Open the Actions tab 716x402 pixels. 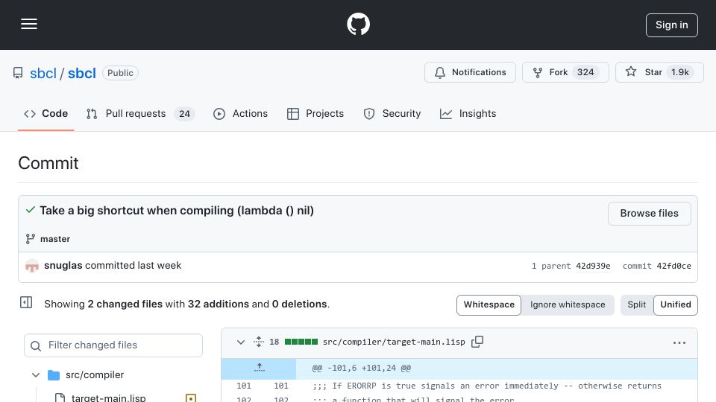pos(240,113)
